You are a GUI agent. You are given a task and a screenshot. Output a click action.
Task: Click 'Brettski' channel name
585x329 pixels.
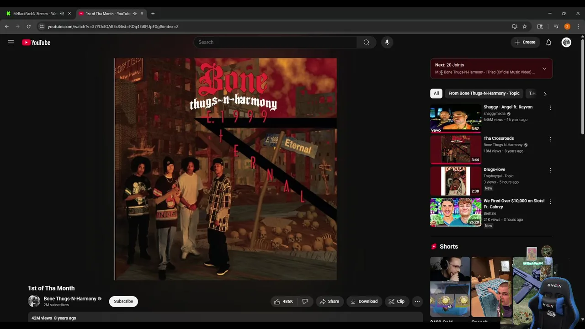click(490, 213)
